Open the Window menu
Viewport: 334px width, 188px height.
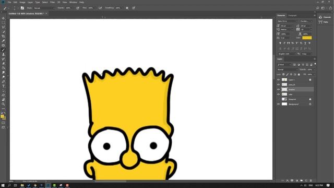[73, 2]
